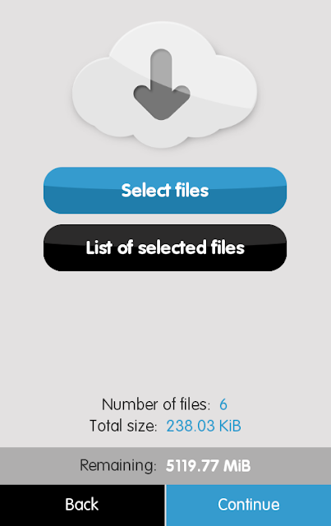Click the 5119.77 MiB remaining value
331x526 pixels.
pos(208,466)
